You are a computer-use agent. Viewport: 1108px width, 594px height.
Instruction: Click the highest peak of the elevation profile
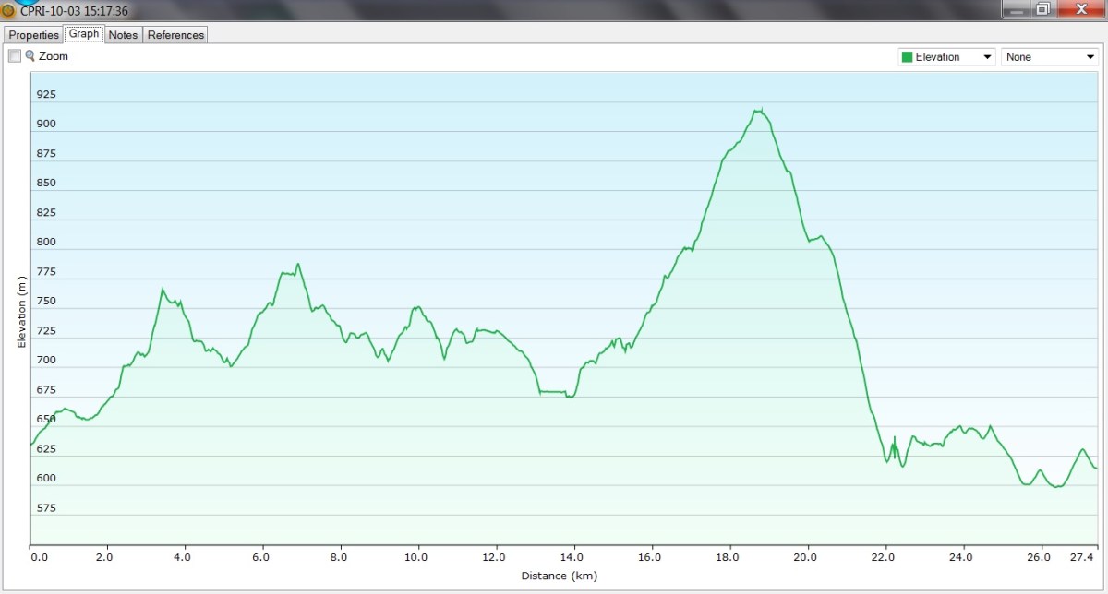pyautogui.click(x=758, y=111)
